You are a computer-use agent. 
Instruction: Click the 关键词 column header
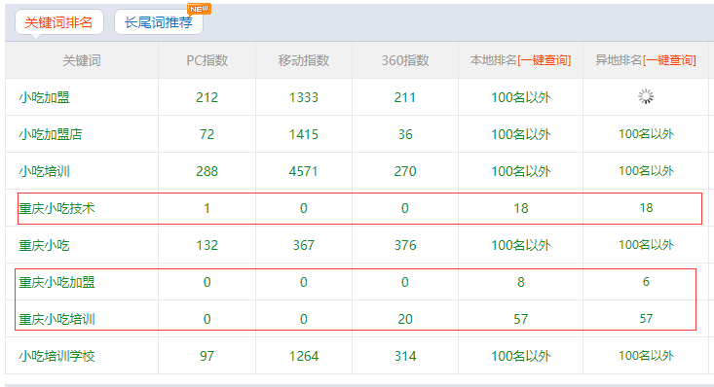click(x=82, y=60)
